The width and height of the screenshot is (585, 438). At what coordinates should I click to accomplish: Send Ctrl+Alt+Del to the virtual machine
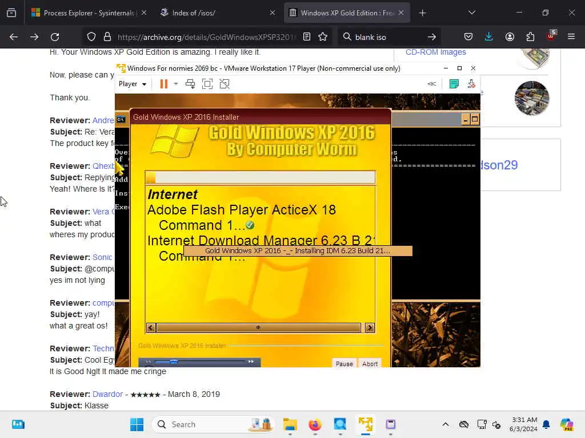click(190, 84)
